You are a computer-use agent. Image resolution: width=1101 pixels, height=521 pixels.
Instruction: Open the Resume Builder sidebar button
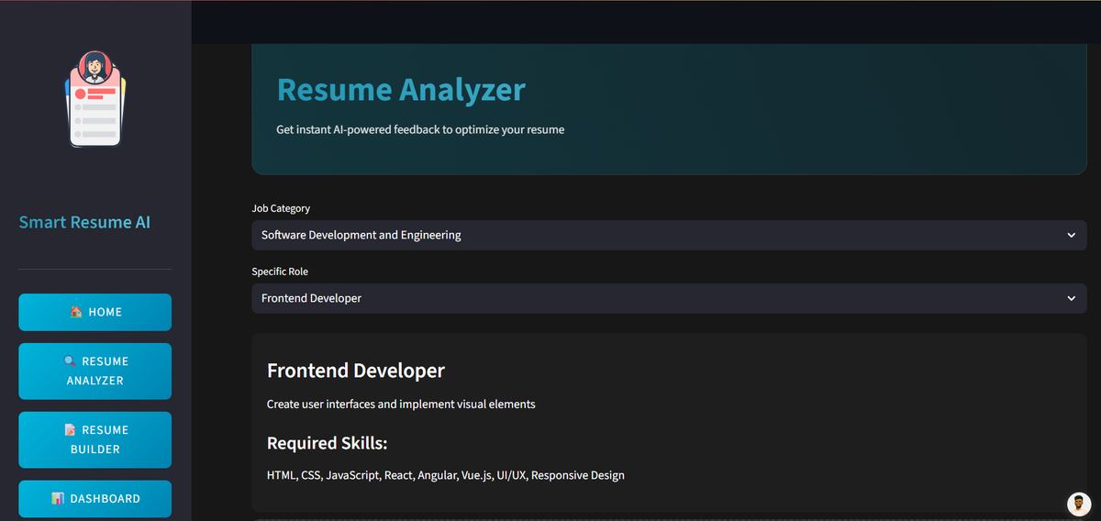pyautogui.click(x=95, y=439)
